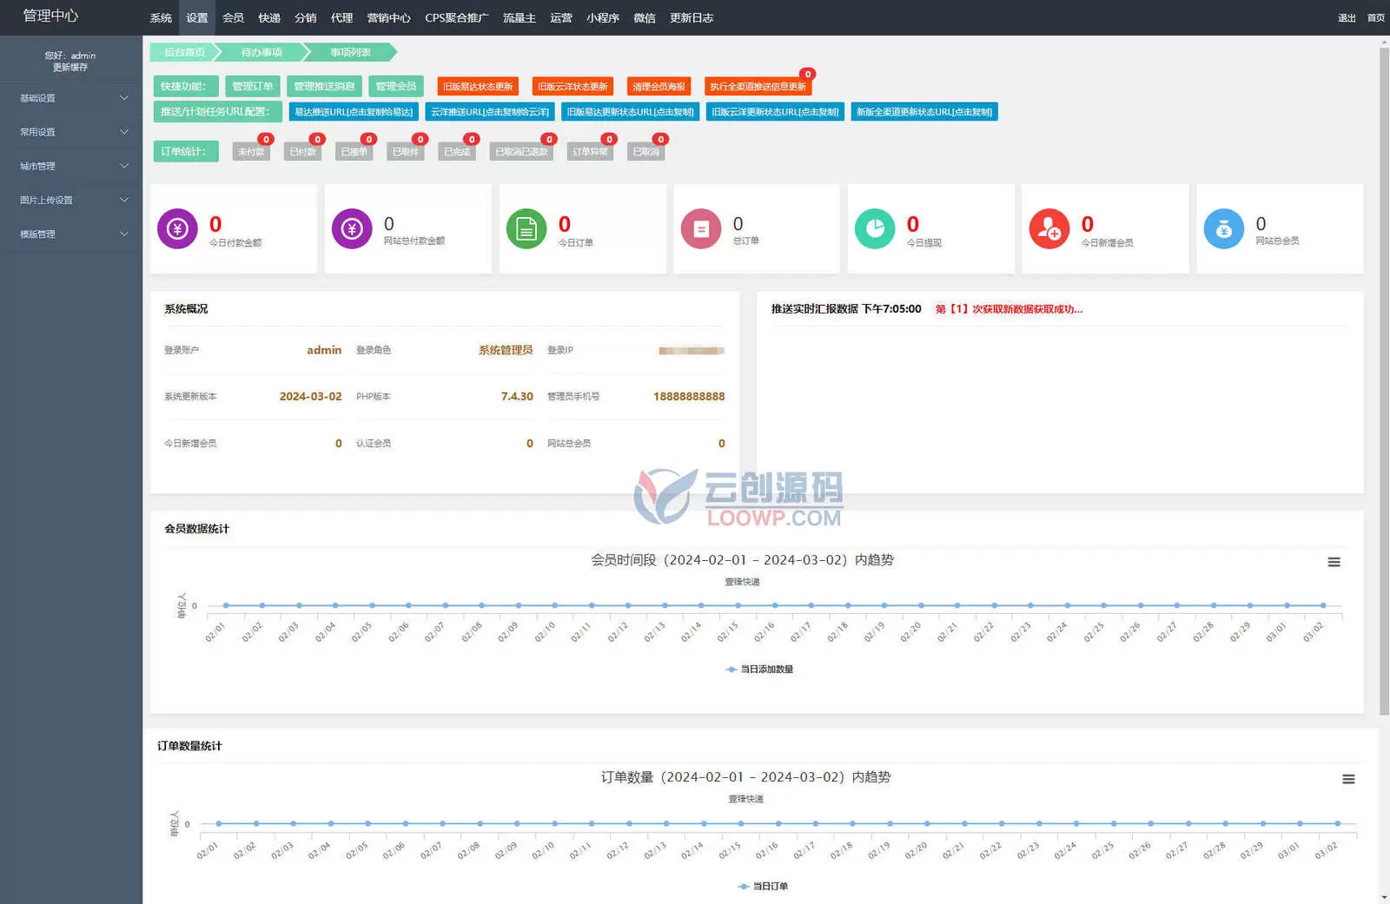The width and height of the screenshot is (1390, 904).
Task: Open the 代理 top menu
Action: (x=342, y=17)
